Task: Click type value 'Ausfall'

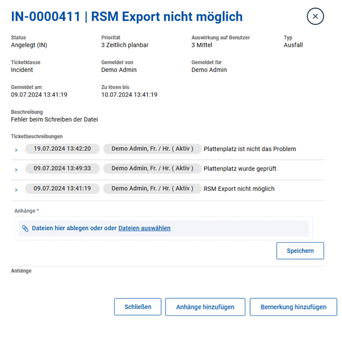Action: (x=293, y=45)
